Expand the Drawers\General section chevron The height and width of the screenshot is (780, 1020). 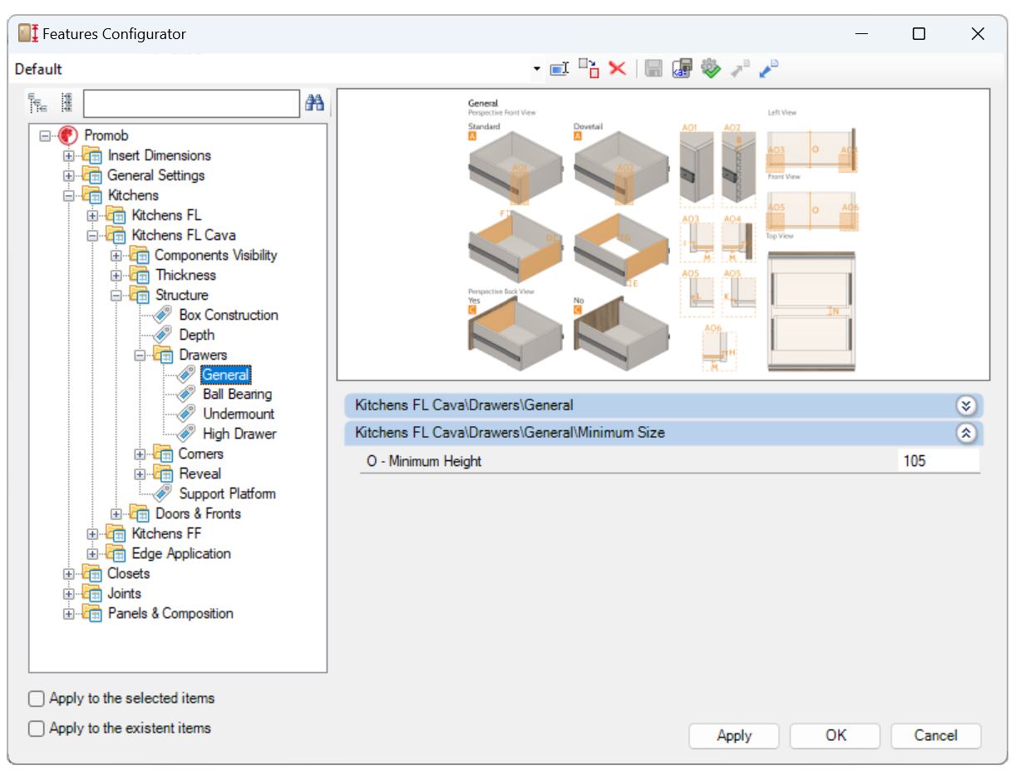tap(965, 405)
